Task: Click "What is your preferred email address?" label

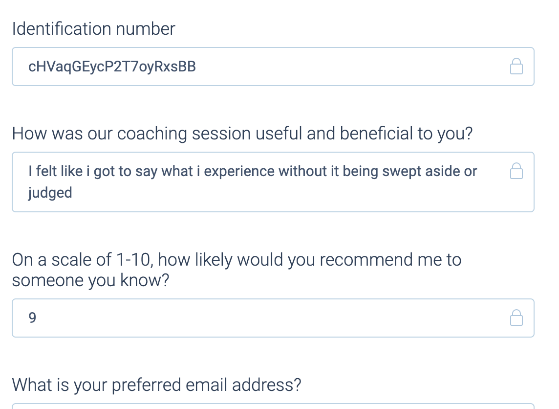Action: (156, 385)
